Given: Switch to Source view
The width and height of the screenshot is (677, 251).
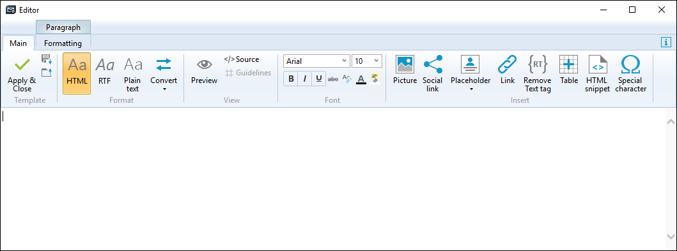Looking at the screenshot, I should 242,59.
